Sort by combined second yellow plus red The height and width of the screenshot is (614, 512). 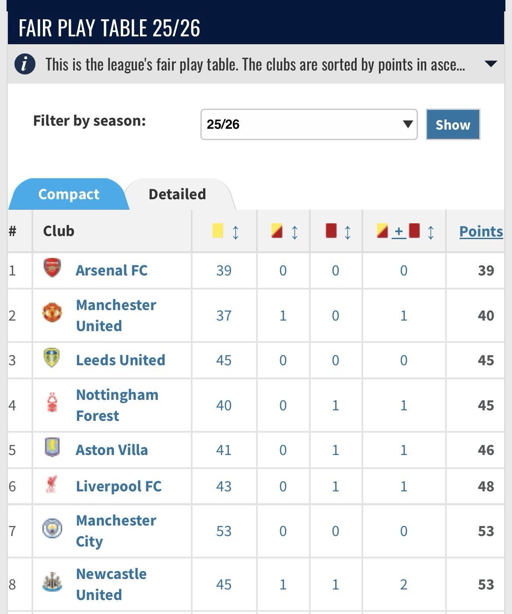pyautogui.click(x=431, y=232)
